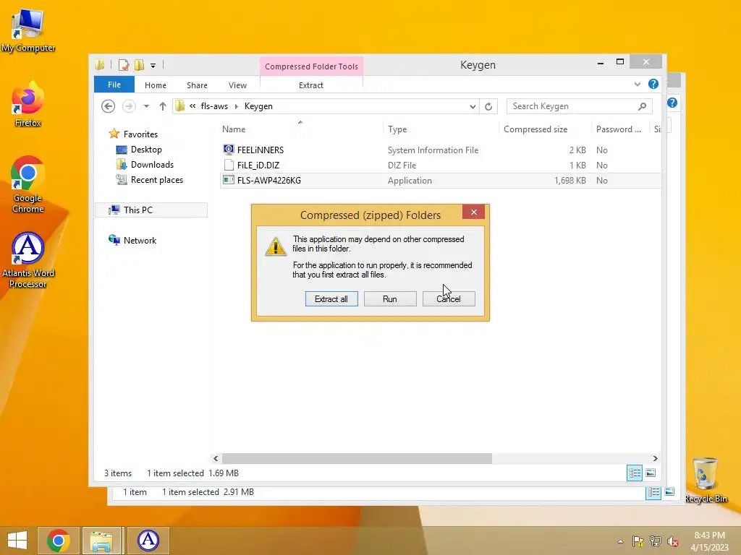Click the Windows Start button
Image resolution: width=741 pixels, height=555 pixels.
(x=17, y=541)
